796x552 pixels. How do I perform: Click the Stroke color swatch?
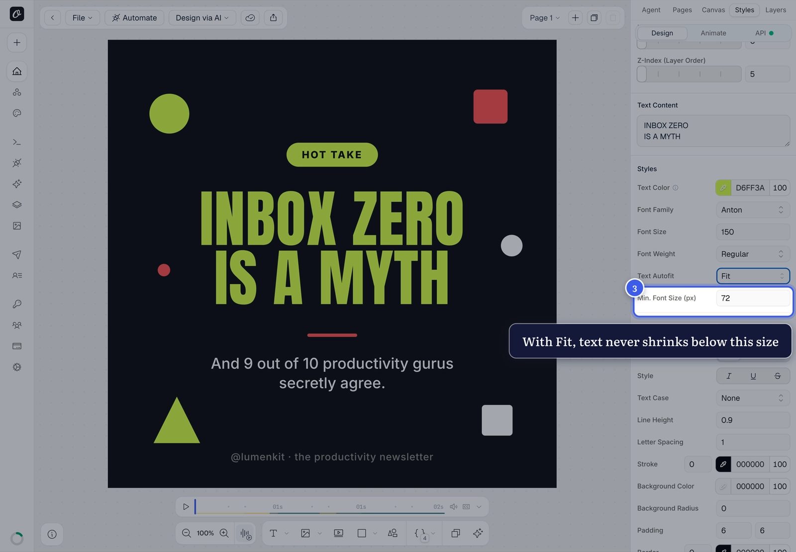click(x=723, y=465)
